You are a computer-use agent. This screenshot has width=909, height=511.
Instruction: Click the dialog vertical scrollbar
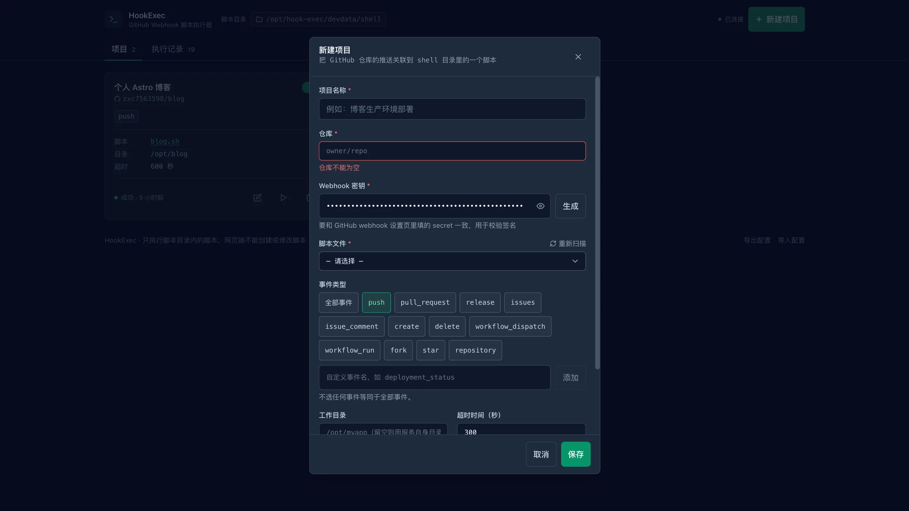point(597,223)
